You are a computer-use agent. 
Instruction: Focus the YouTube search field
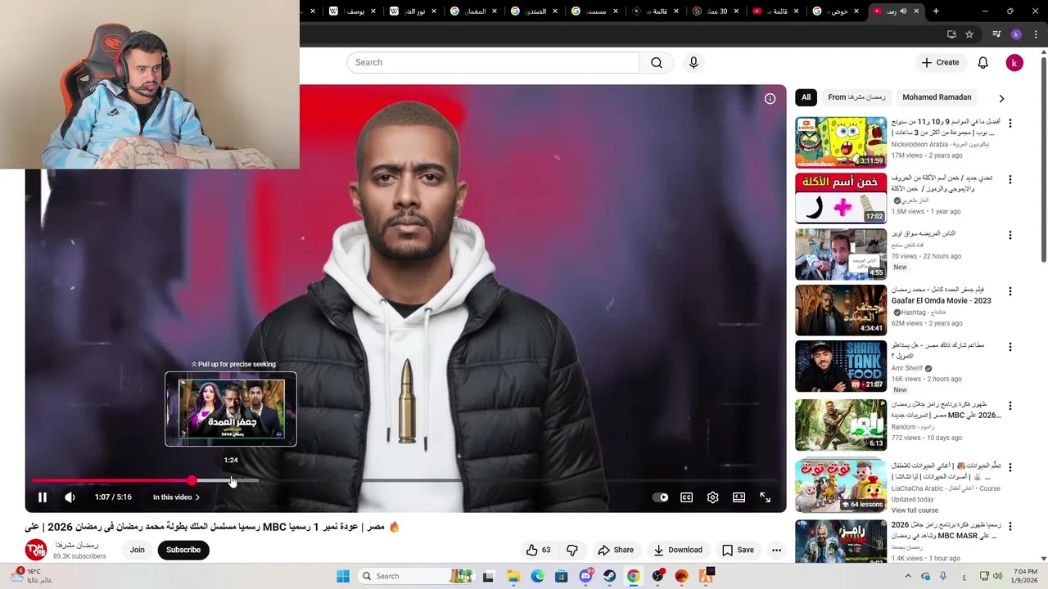(x=493, y=63)
